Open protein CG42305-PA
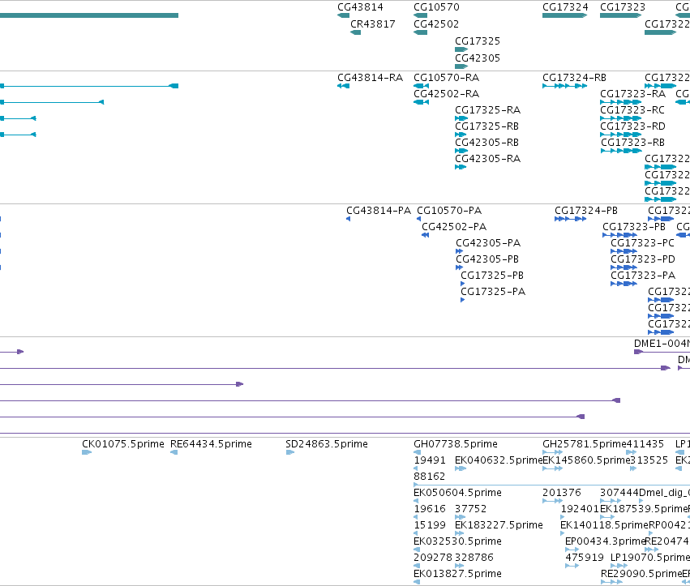This screenshot has width=690, height=586. point(488,243)
